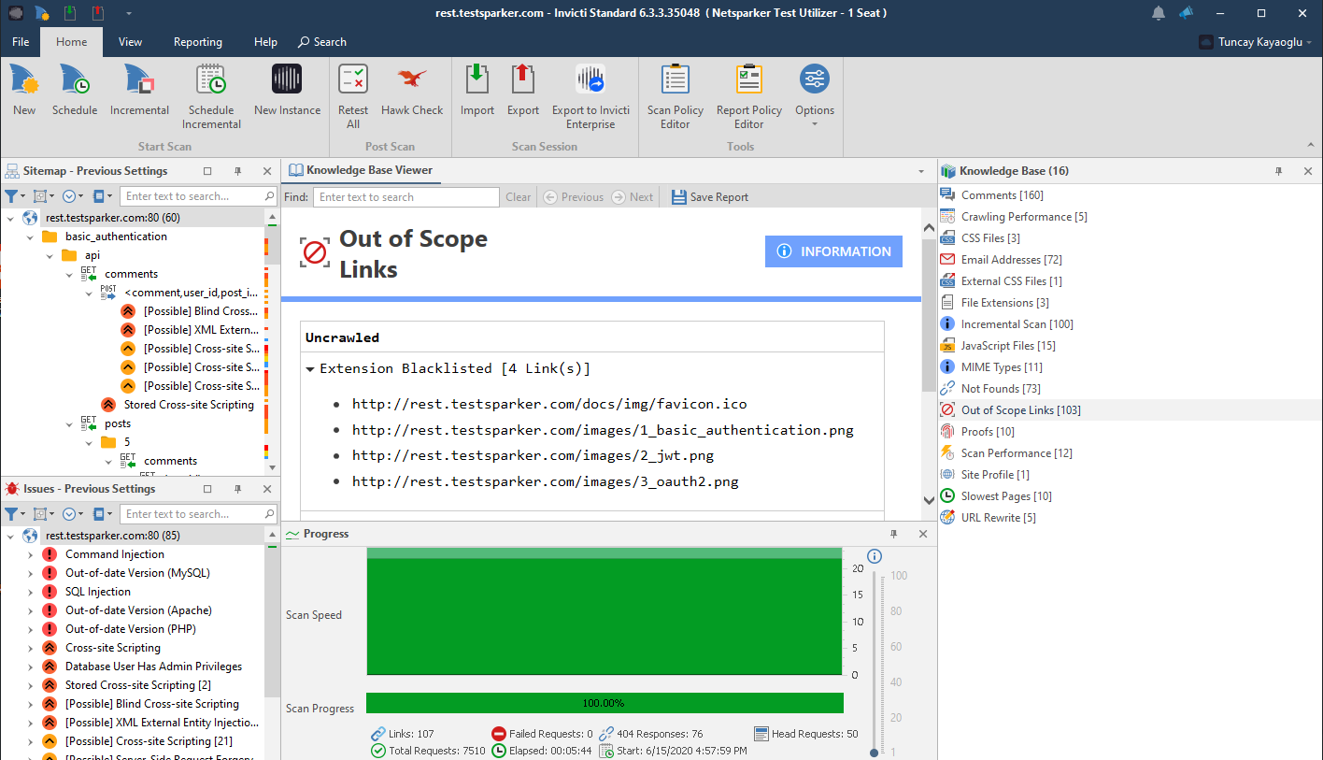Select URL Rewrite [5] entry
1323x760 pixels.
pos(998,518)
